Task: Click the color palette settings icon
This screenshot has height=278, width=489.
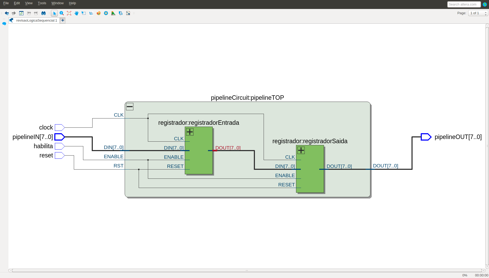Action: (99, 13)
